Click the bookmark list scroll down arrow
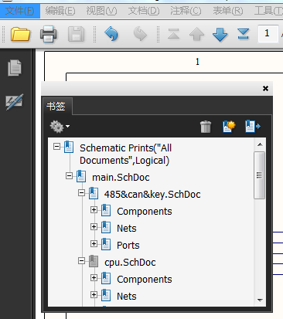Image resolution: width=283 pixels, height=319 pixels. [260, 300]
